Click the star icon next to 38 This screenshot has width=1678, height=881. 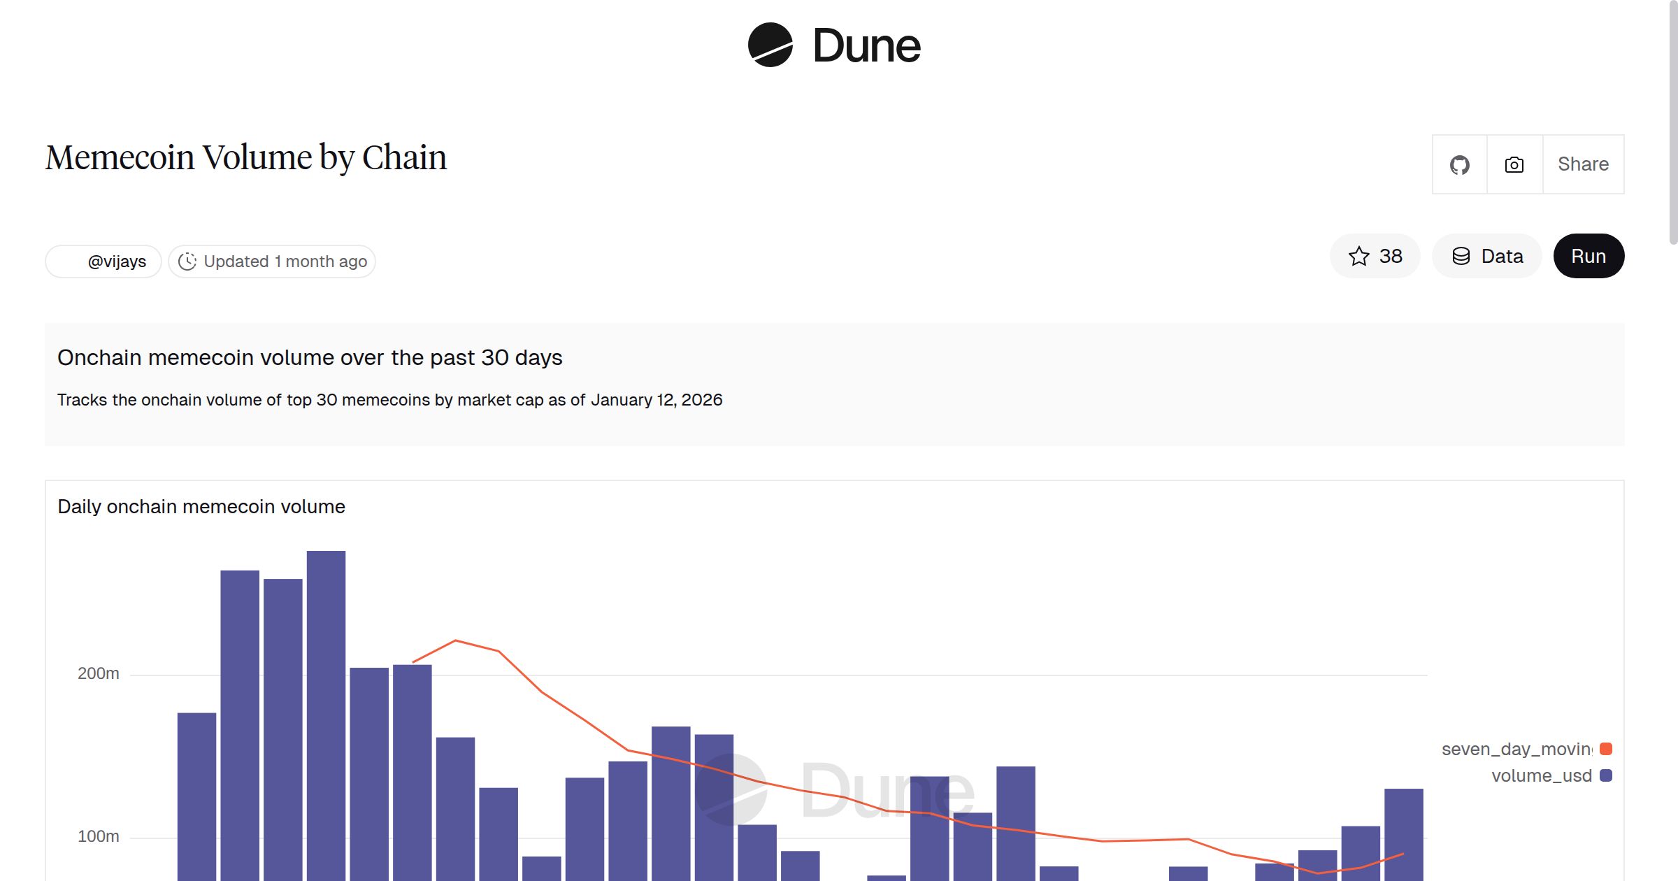pos(1358,257)
